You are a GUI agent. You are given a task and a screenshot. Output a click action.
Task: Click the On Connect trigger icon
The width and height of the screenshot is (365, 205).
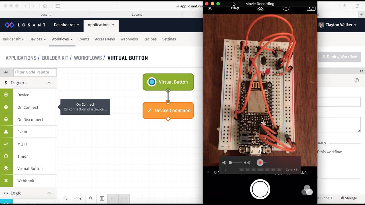6,107
